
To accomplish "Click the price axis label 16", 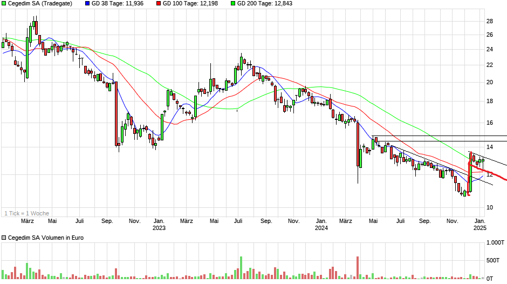I will pos(490,123).
